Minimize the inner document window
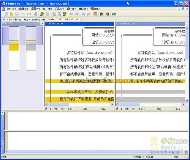Image resolution: width=190 pixels, height=160 pixels. (179, 9)
